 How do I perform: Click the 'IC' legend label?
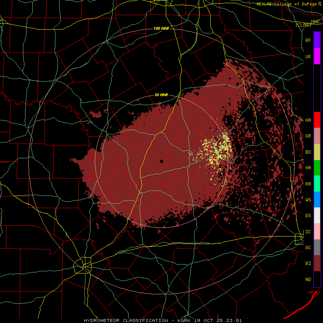308,232
